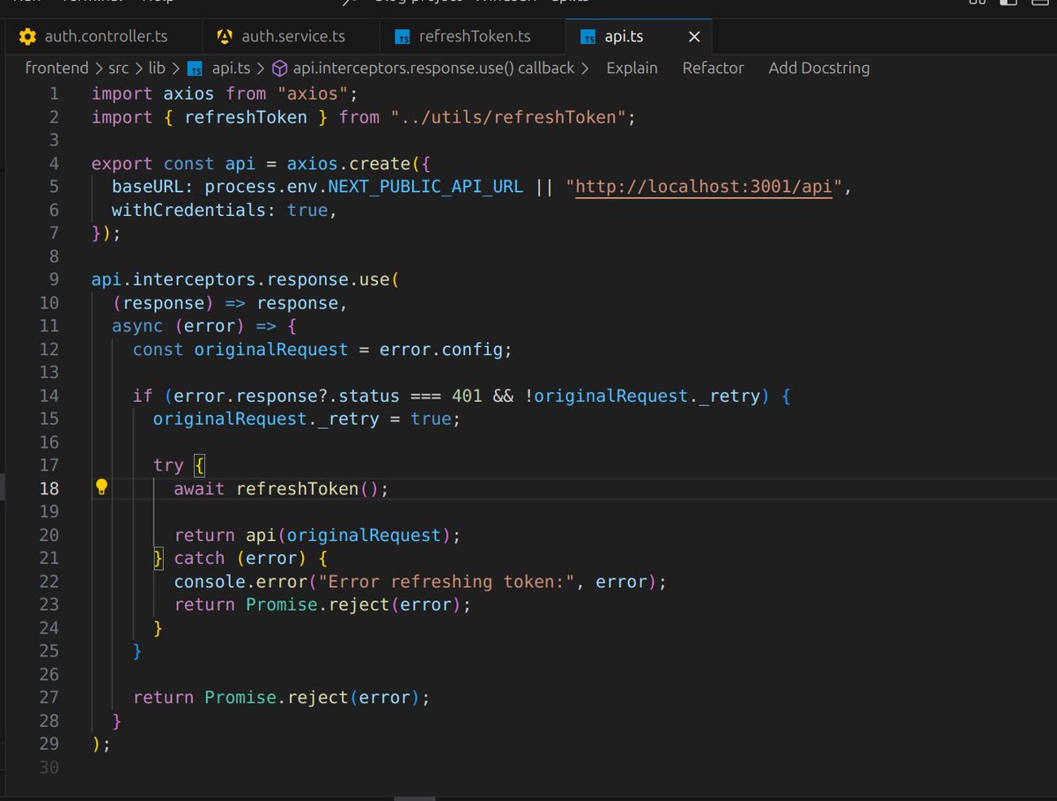
Task: Click the 401 status number on line 14
Action: click(x=467, y=396)
